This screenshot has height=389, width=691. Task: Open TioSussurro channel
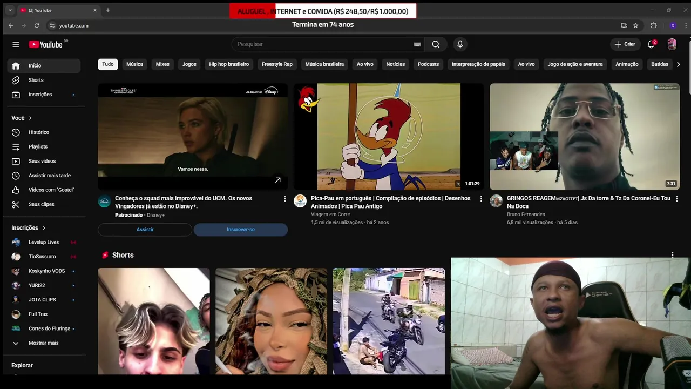(x=44, y=257)
